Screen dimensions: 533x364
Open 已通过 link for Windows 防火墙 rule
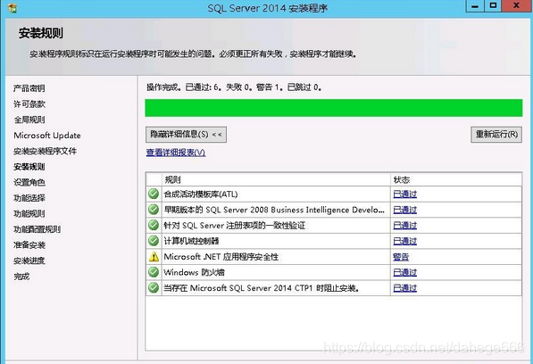(404, 272)
